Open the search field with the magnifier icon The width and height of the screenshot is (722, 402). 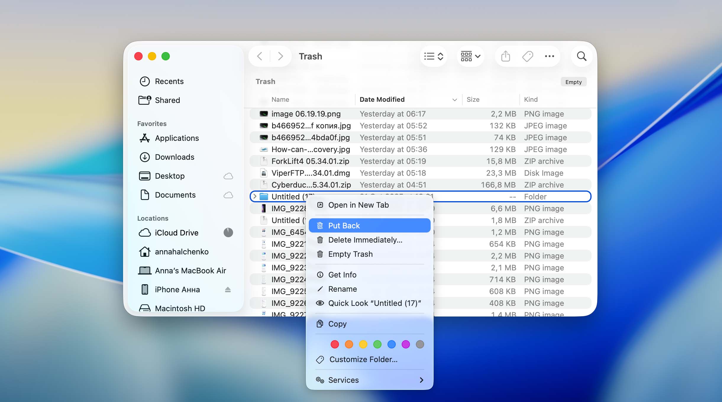[581, 56]
